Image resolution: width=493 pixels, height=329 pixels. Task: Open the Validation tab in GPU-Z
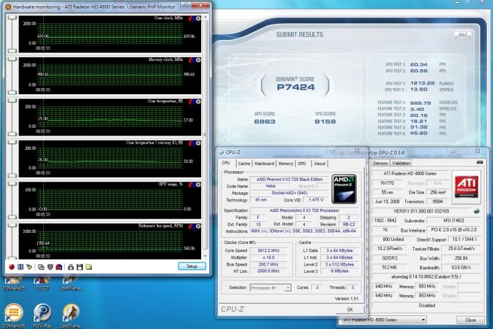coord(401,163)
